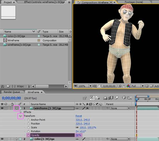This screenshot has width=159, height=141.
Task: Click the motion blur enable button
Action: [x=117, y=98]
